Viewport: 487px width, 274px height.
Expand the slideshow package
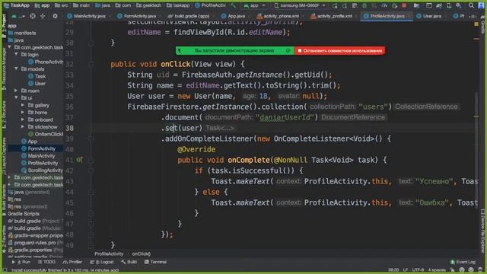click(23, 127)
